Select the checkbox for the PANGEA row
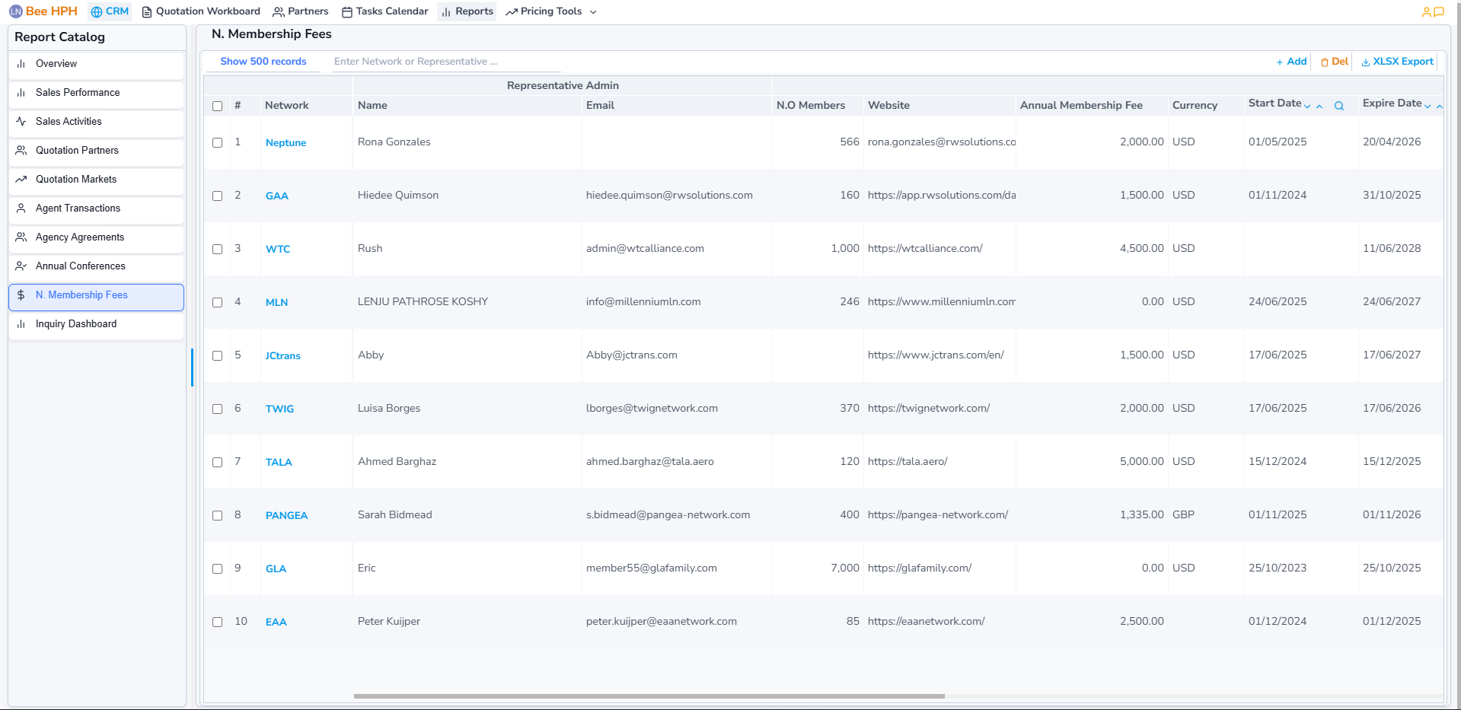Viewport: 1461px width, 710px height. pos(217,516)
